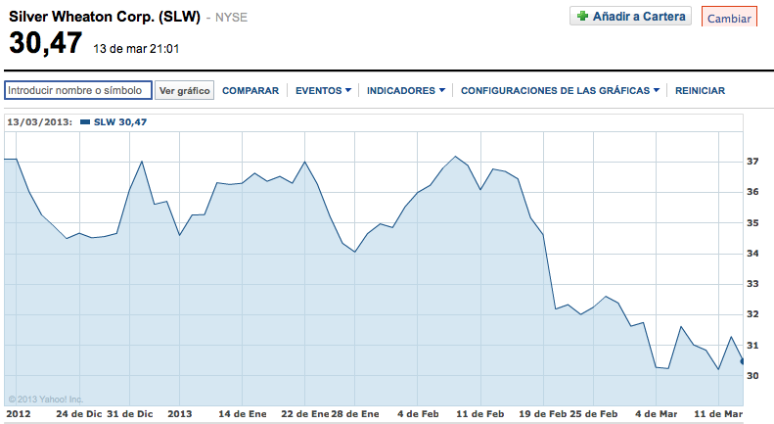774x424 pixels.
Task: Click the SLW 30,47 legend label
Action: tap(120, 122)
